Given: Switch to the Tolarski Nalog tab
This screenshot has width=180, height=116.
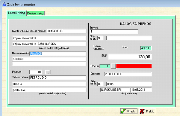Looking at the screenshot, I should click(16, 13).
